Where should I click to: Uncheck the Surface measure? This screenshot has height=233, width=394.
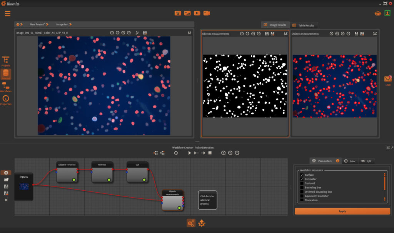pyautogui.click(x=302, y=175)
